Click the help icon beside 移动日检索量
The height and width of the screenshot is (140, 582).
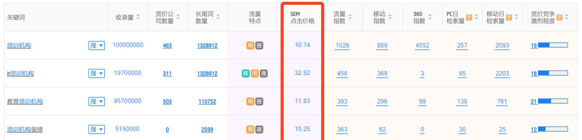[509, 17]
